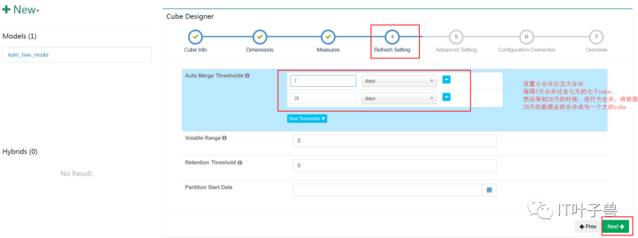Viewport: 638px width, 238px height.
Task: Add a threshold via New Thresholds button
Action: (307, 118)
